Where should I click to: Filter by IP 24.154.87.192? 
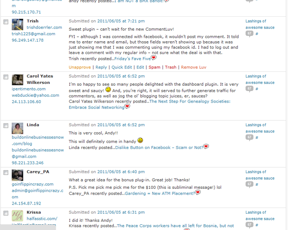point(26,203)
